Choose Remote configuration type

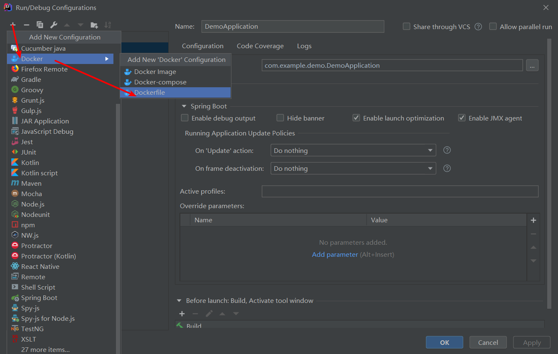click(60, 277)
